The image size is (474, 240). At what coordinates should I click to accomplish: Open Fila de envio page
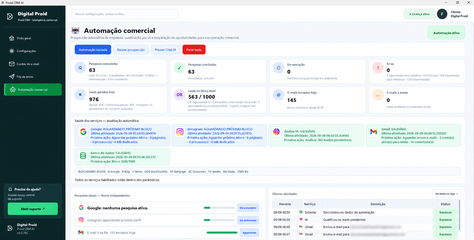[33, 77]
